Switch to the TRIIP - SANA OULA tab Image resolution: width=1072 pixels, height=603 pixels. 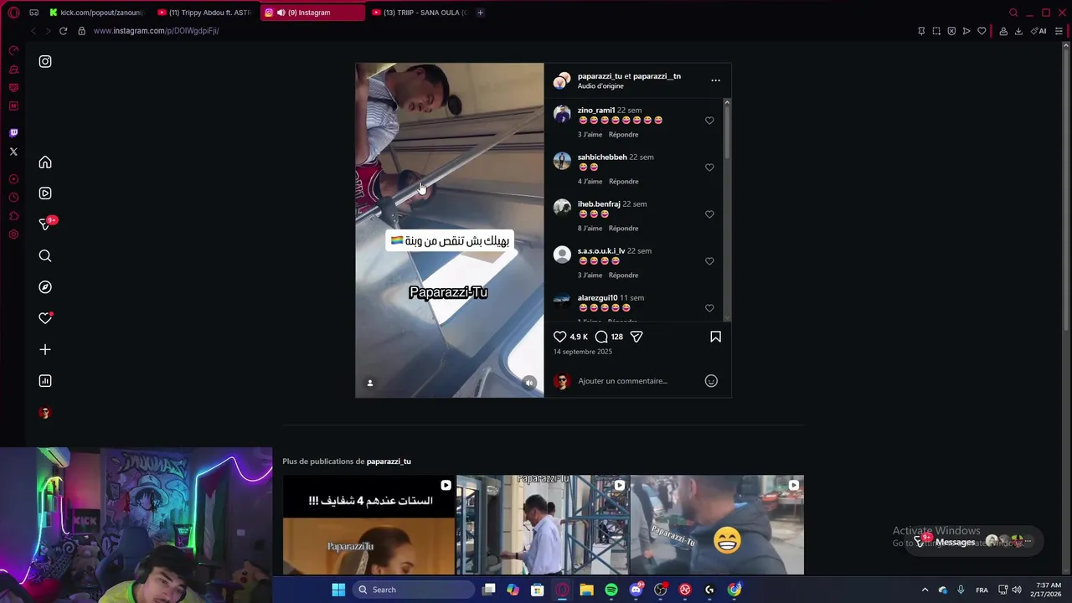(419, 13)
